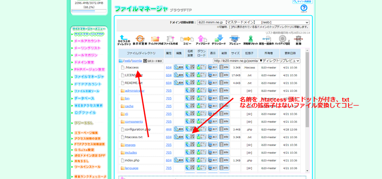This screenshot has height=179, width=382.
Task: Go up one directory with ひとつ上のディレクトリ icon
Action: [x=124, y=40]
